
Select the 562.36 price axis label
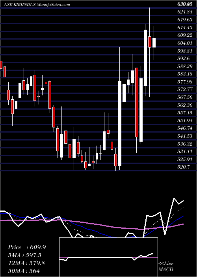point(185,105)
